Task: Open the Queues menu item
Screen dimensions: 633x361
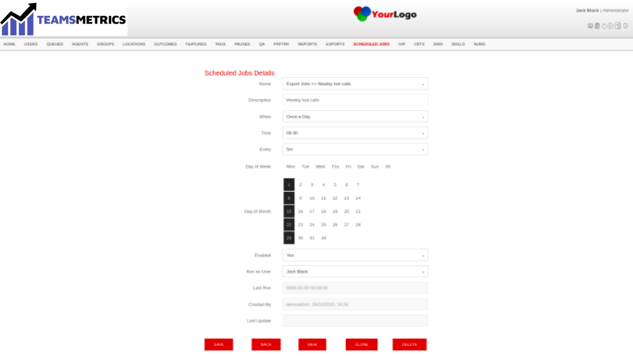Action: (55, 44)
